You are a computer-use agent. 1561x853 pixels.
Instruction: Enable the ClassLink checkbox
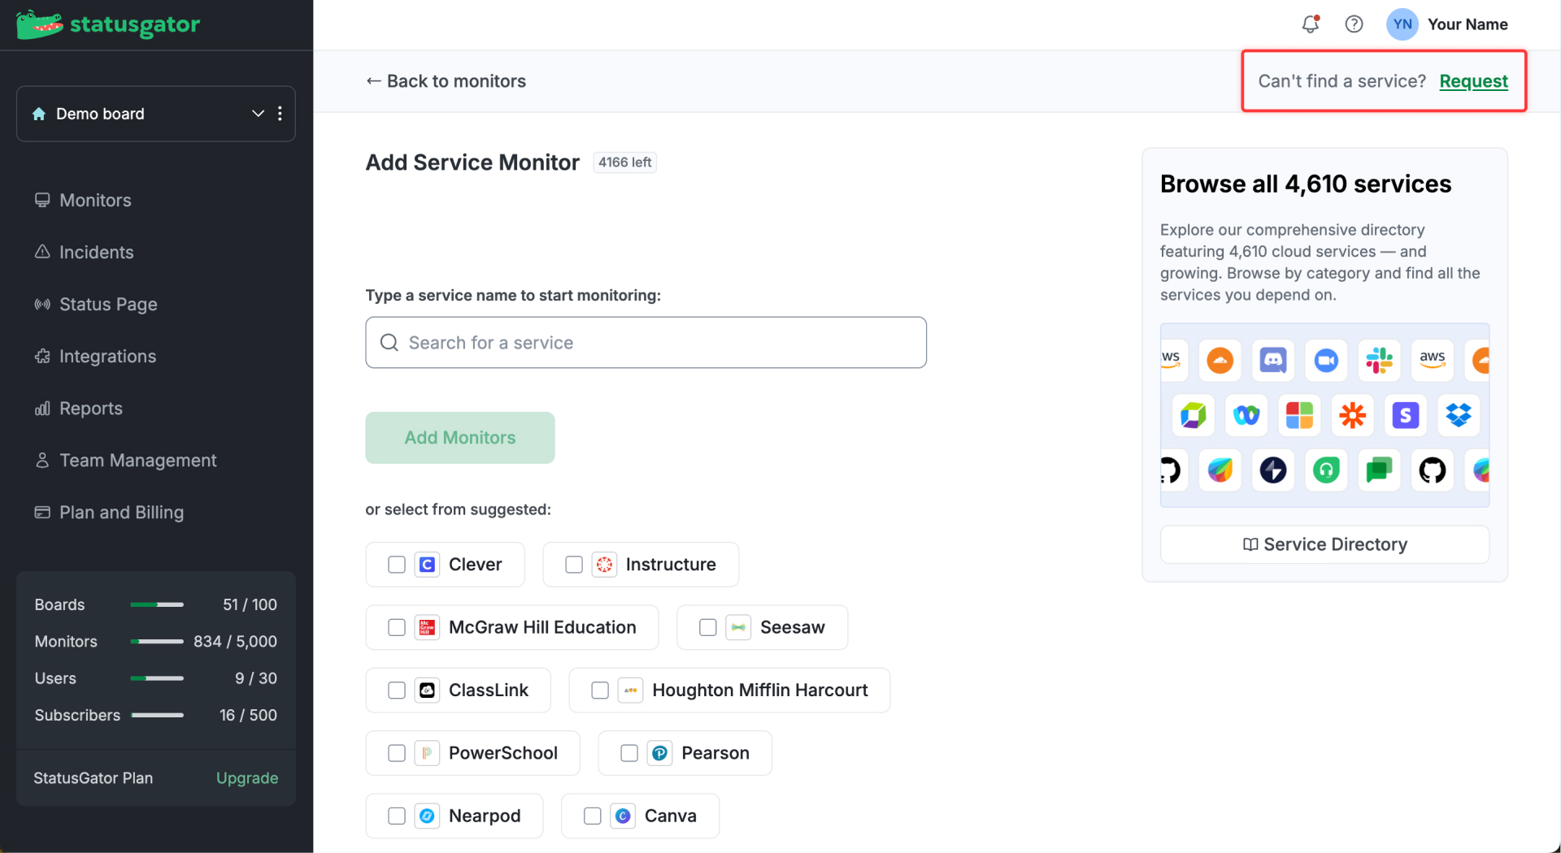click(x=397, y=690)
